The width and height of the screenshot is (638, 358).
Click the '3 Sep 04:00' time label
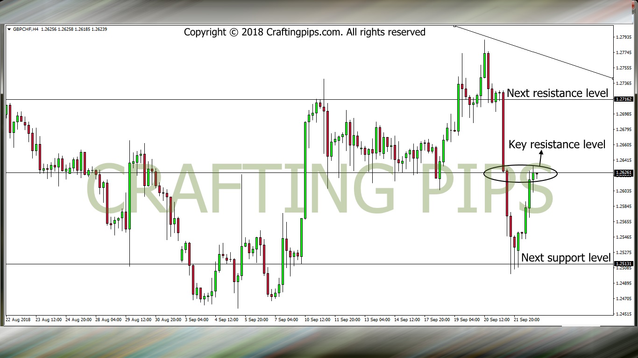click(x=197, y=320)
